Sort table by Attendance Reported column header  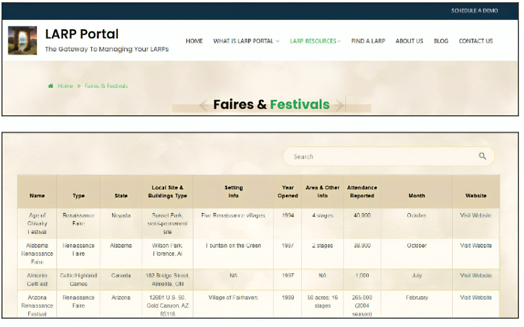(361, 192)
